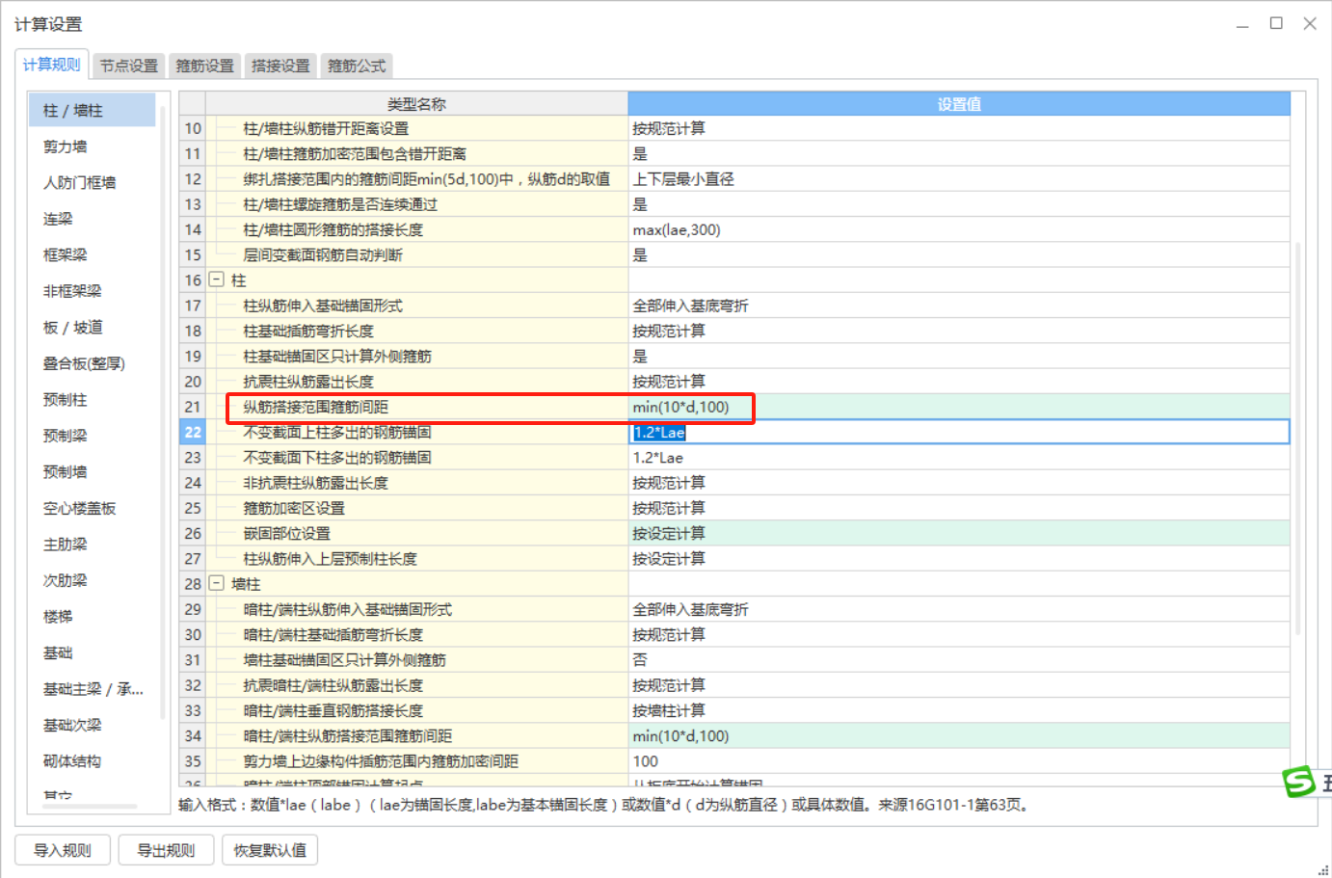Select 基础主梁 / 承... in the component list

click(x=92, y=688)
